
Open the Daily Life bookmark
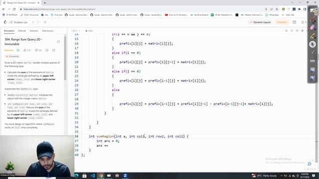click(288, 15)
